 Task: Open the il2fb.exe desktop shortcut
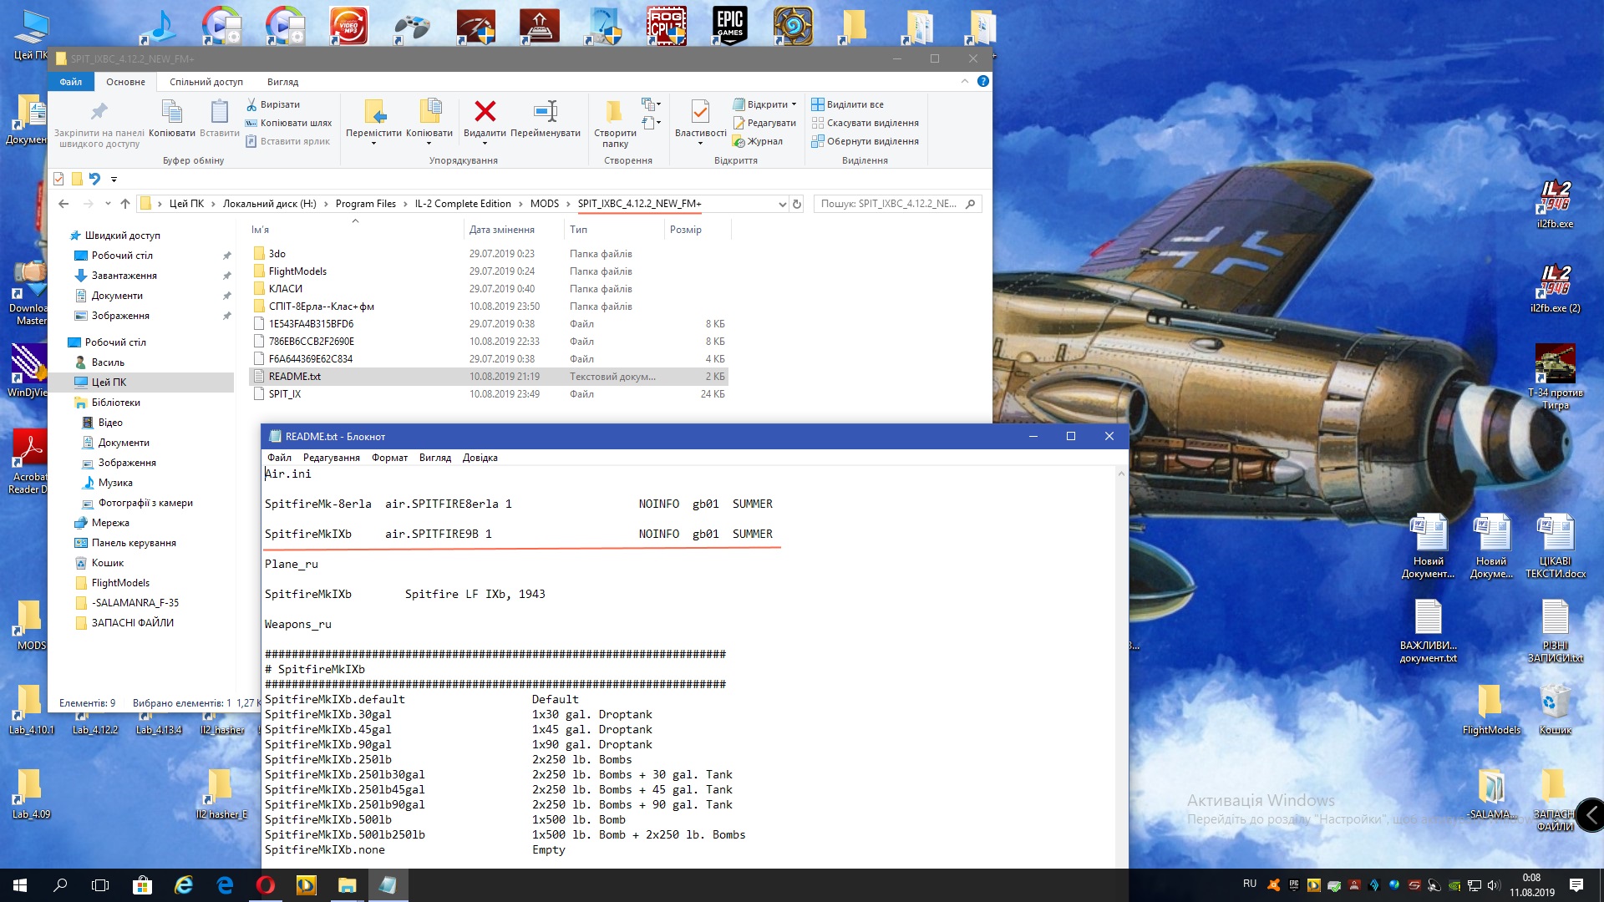1555,204
